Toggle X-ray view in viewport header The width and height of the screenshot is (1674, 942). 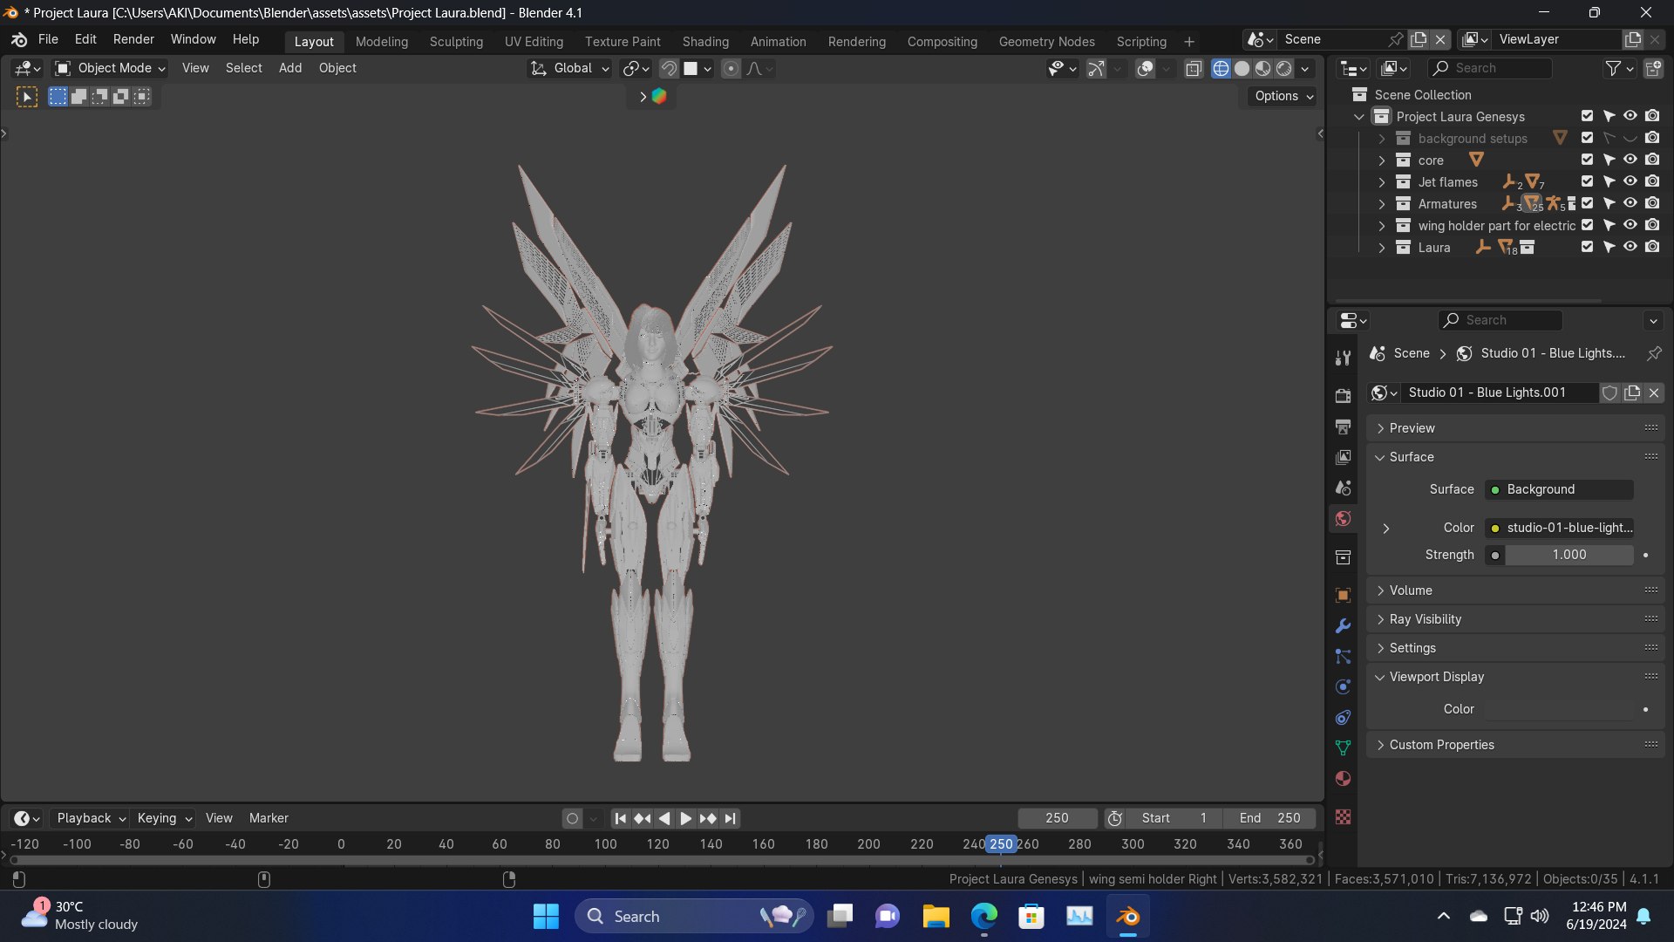point(1194,68)
